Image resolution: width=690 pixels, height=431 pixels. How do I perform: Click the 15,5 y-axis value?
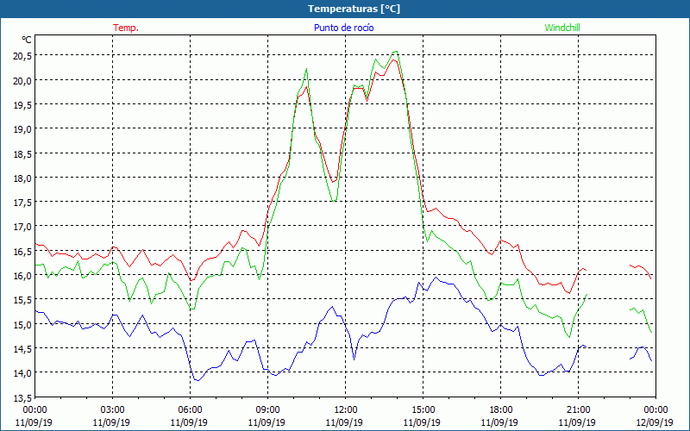tap(23, 299)
